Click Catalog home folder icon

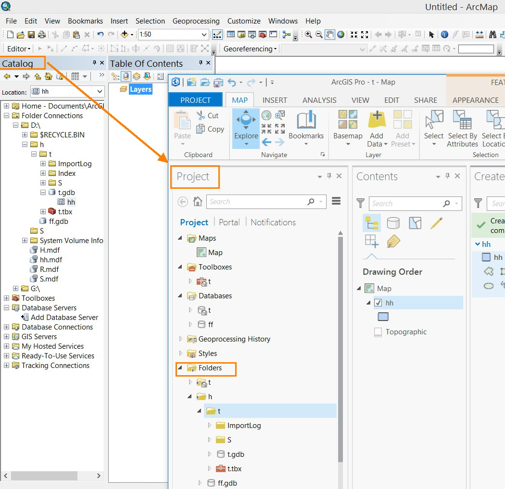[49, 76]
